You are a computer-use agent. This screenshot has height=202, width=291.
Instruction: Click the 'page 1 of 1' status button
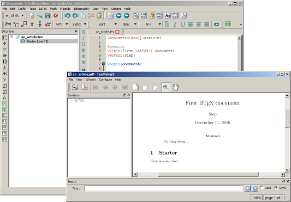pyautogui.click(x=274, y=198)
